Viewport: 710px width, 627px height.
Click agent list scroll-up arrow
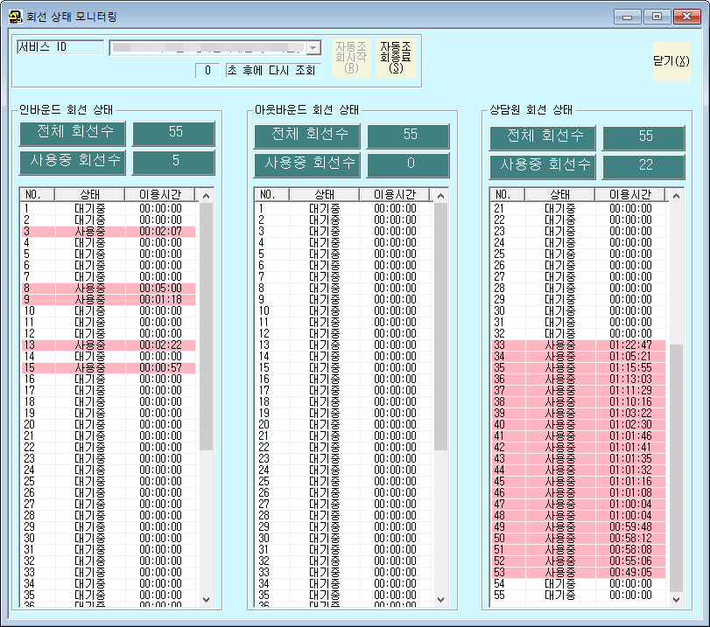pos(676,196)
